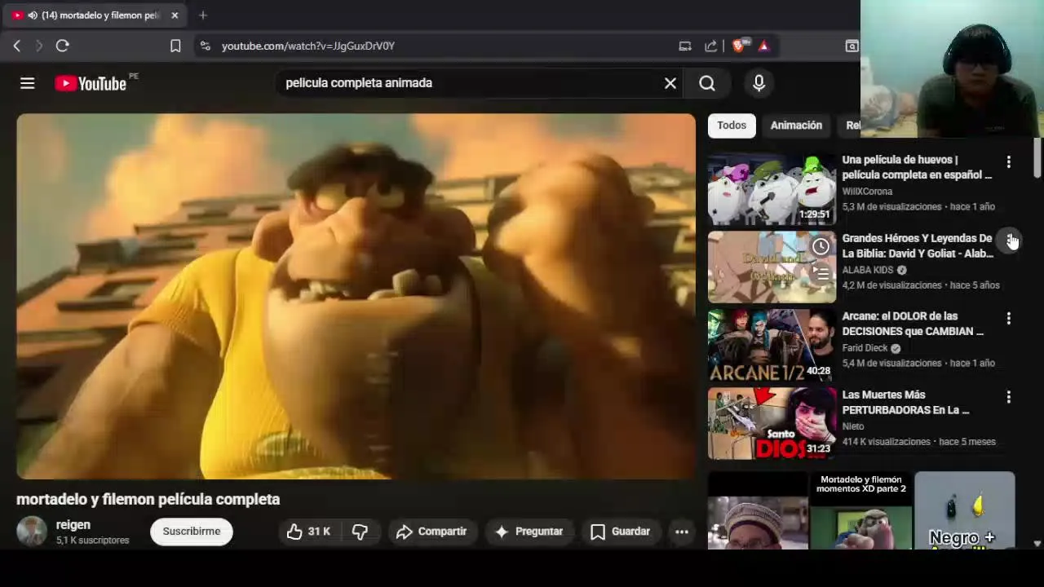The height and width of the screenshot is (587, 1044).
Task: Switch to the mortadelo y filemon browser tab
Action: tap(94, 15)
